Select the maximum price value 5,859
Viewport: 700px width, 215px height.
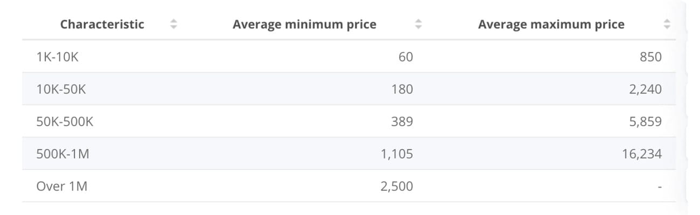point(645,121)
